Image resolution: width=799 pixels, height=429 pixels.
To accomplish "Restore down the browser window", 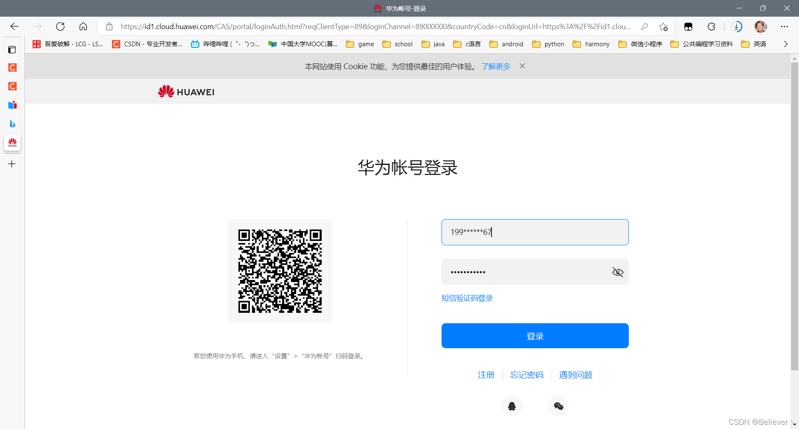I will pos(763,8).
